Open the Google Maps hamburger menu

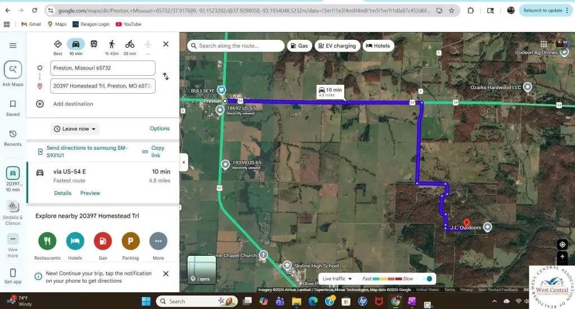click(x=13, y=45)
